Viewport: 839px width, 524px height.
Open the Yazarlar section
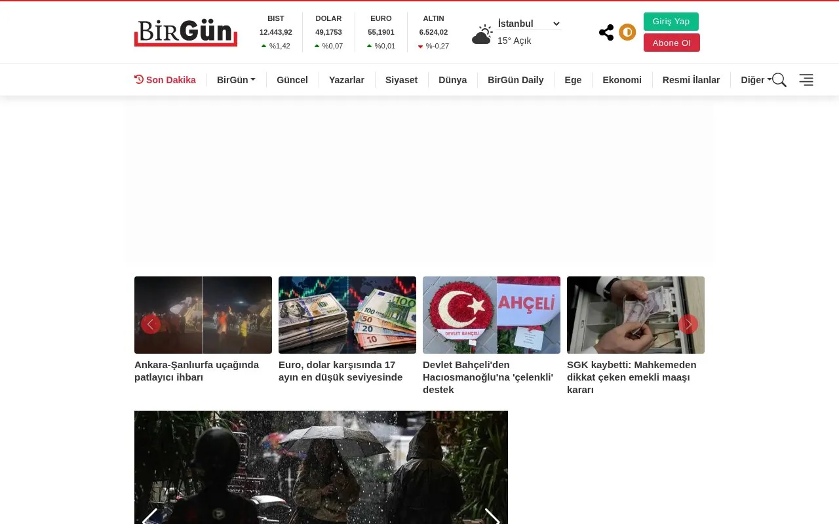pos(347,80)
